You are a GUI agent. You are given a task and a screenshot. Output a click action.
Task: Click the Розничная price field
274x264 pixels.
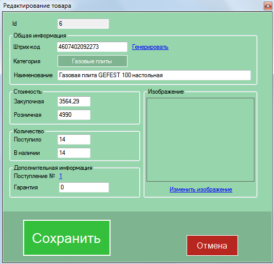pos(74,115)
